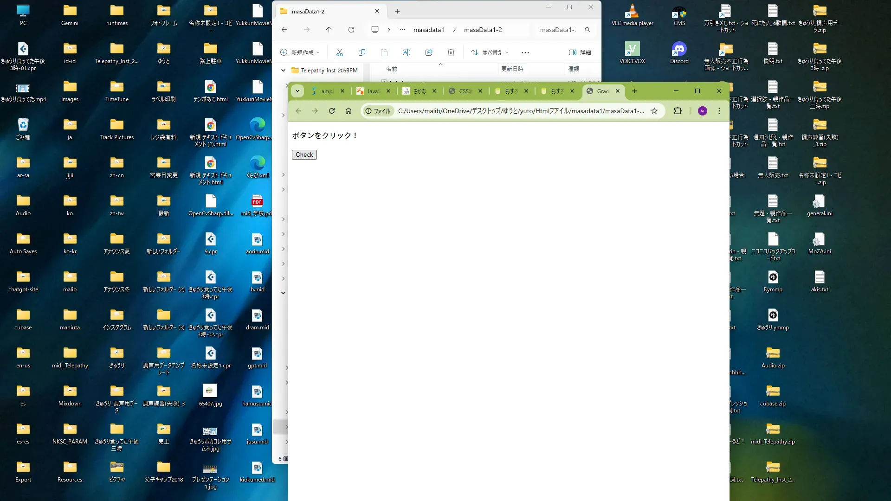Open a new Chrome tab

click(634, 91)
